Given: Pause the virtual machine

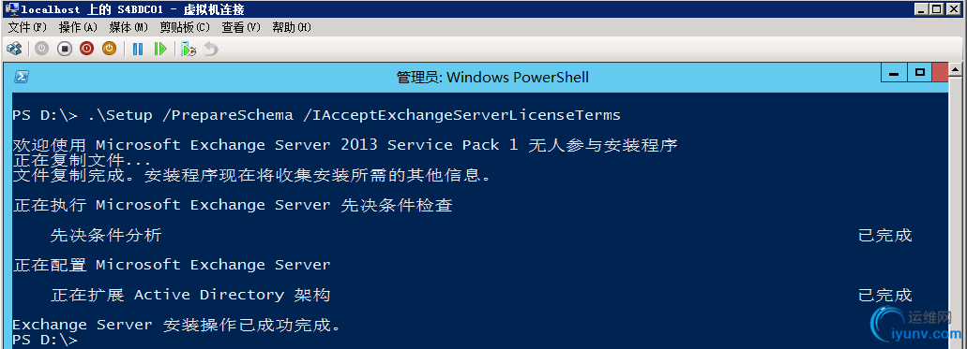Looking at the screenshot, I should coord(138,49).
